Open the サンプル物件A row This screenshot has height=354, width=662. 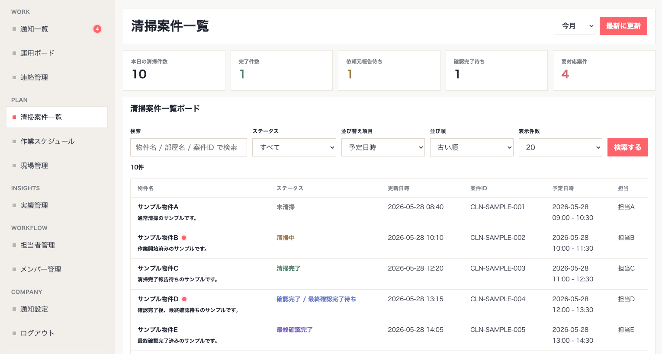pos(389,213)
